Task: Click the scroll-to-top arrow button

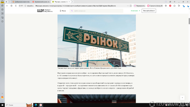Action: (182, 98)
